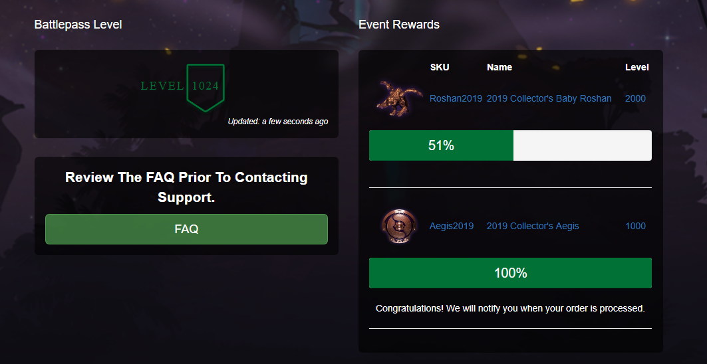Click the Level column header
Viewport: 707px width, 364px height.
tap(636, 67)
